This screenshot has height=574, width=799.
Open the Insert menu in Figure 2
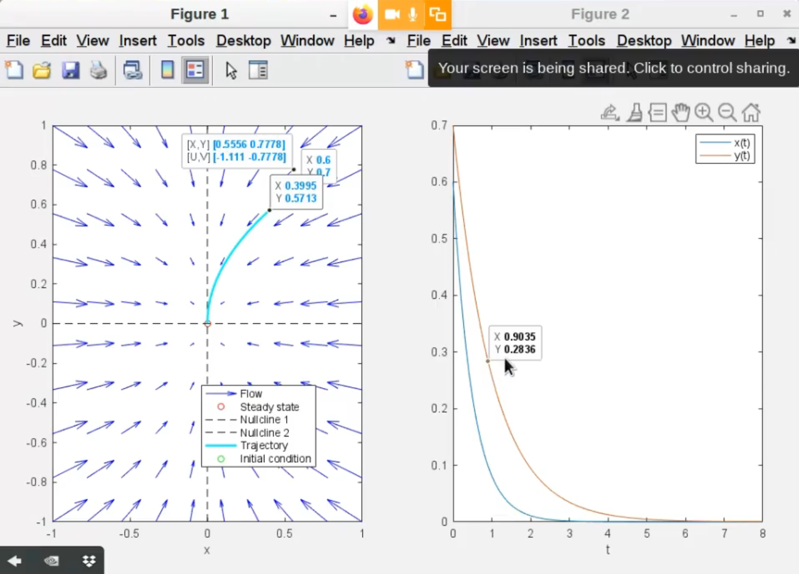tap(538, 41)
